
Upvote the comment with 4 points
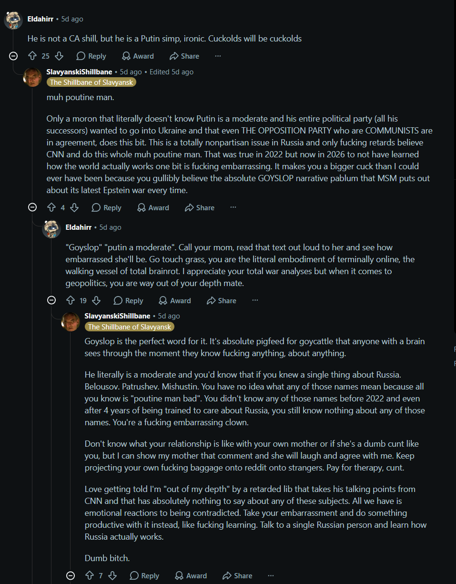coord(51,207)
